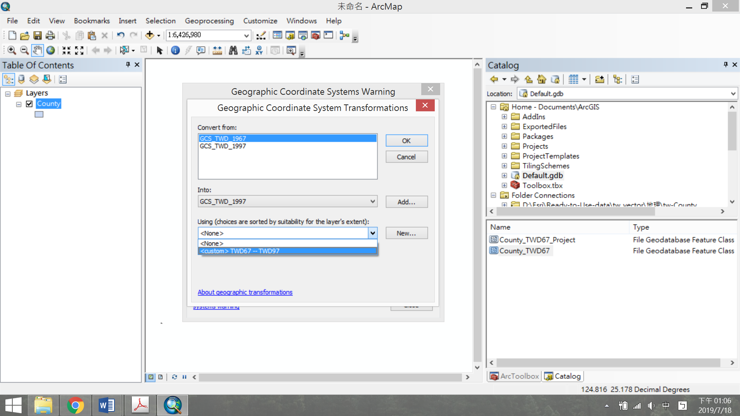
Task: Switch to the Catalog tab
Action: tap(563, 376)
